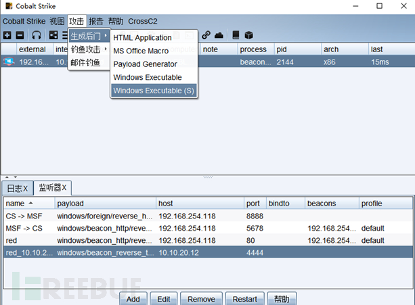Click the cloud toolbar icon
415x305 pixels.
coord(219,35)
